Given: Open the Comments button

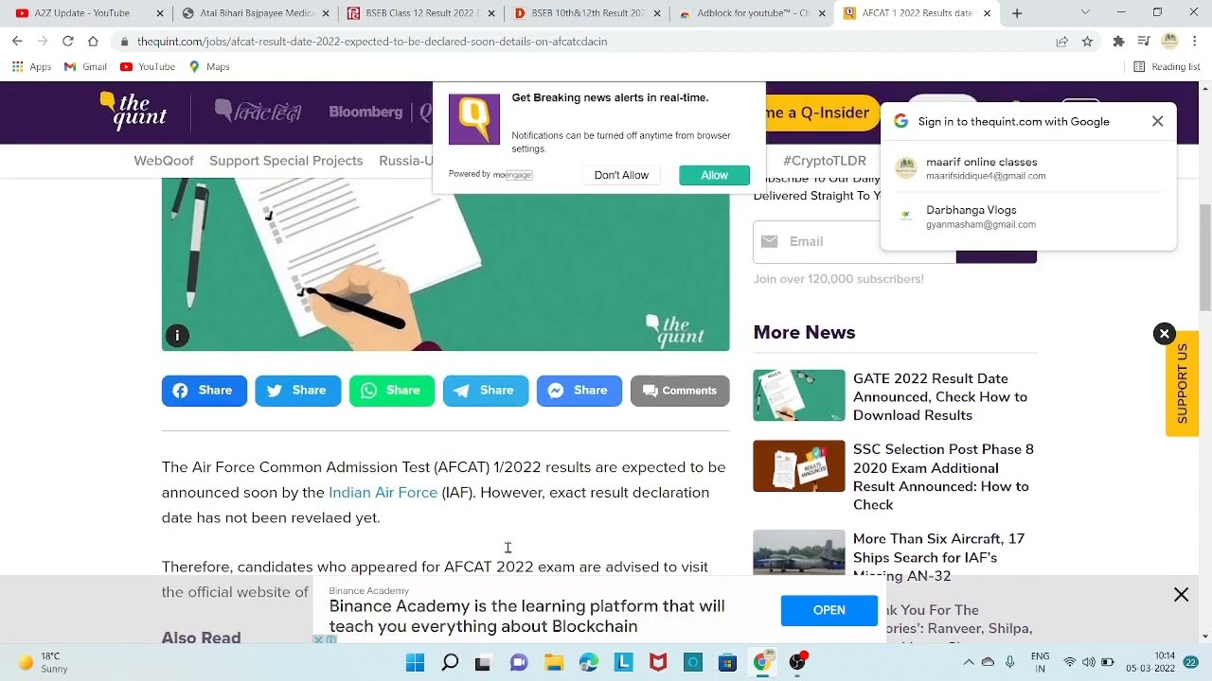Looking at the screenshot, I should (680, 391).
